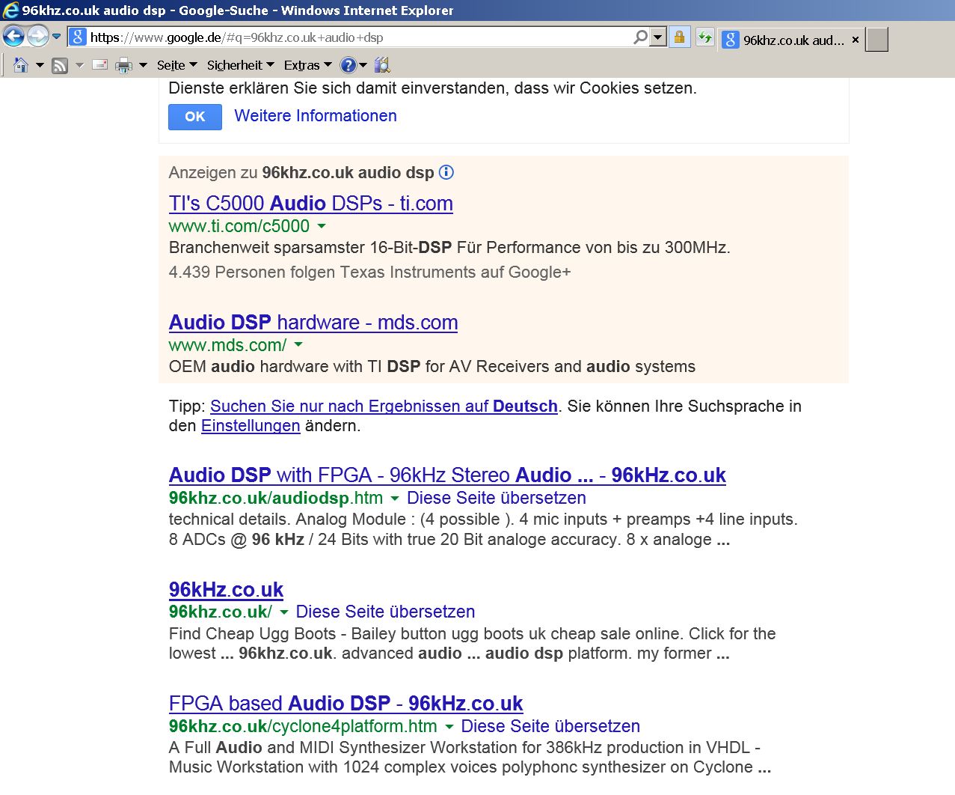Screen dimensions: 955x795
Task: Click the browser Forward arrow button
Action: coord(37,36)
